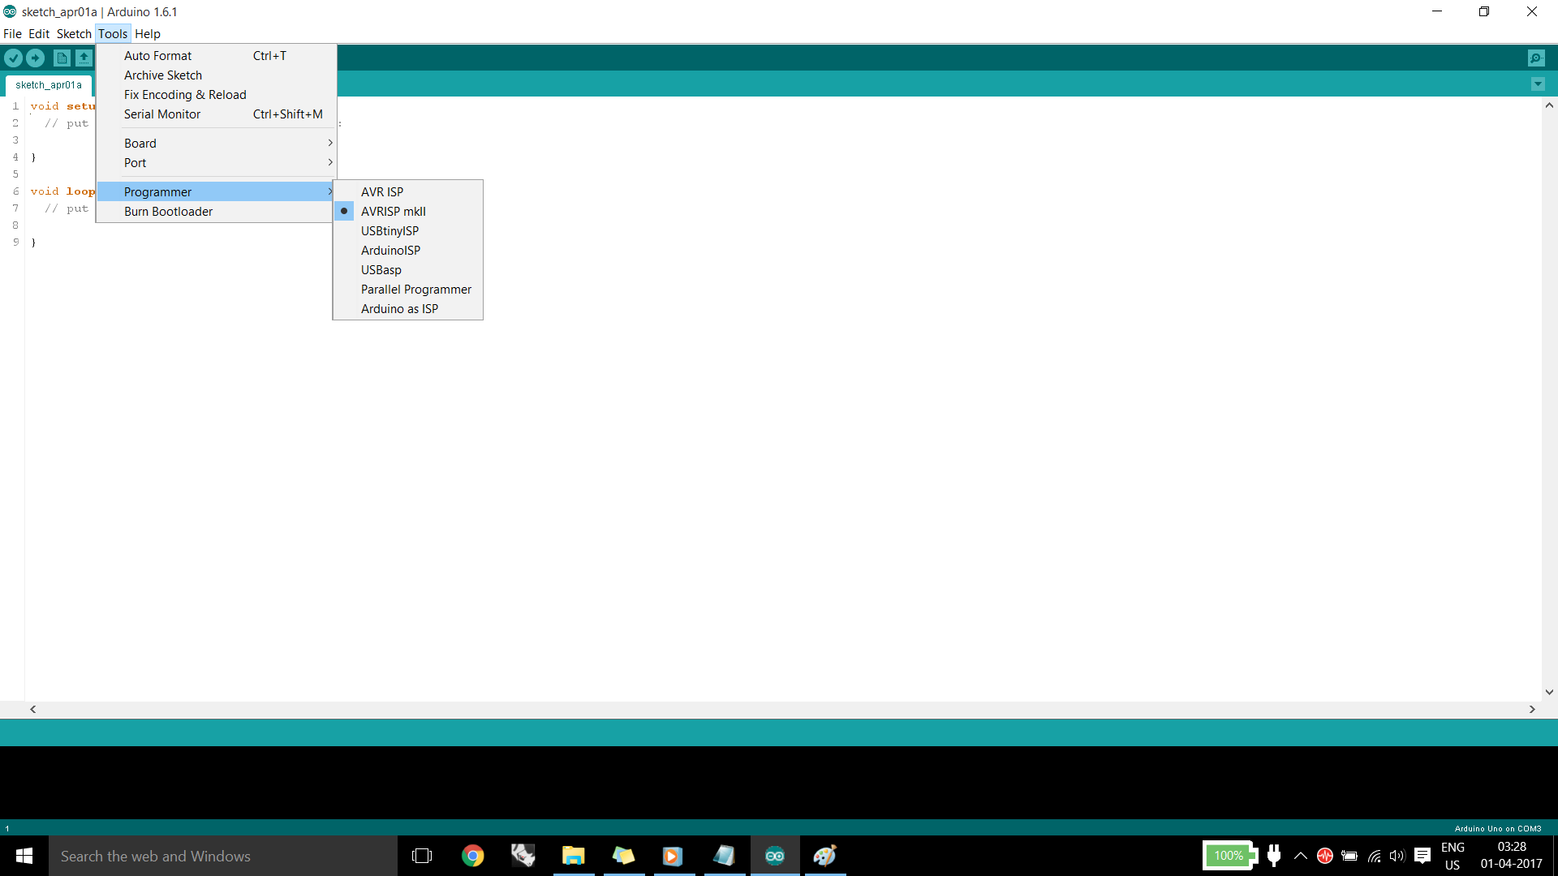Open the volume speaker tray icon

[x=1397, y=856]
